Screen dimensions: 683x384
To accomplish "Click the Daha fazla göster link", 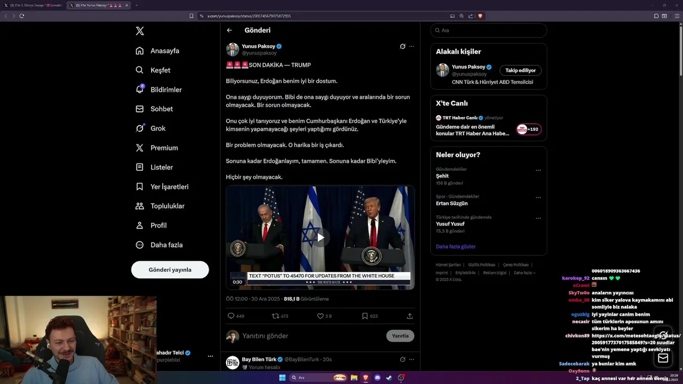I will pos(456,246).
